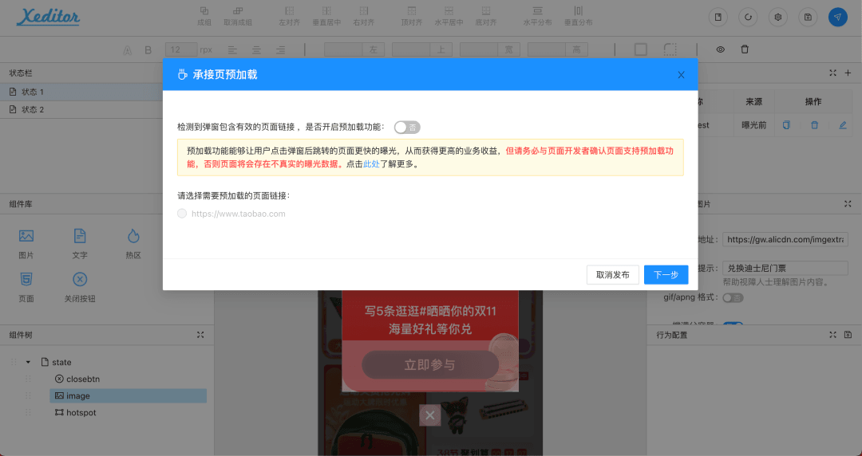Image resolution: width=862 pixels, height=456 pixels.
Task: Click copy icon in the 曝光前 row
Action: click(x=786, y=125)
